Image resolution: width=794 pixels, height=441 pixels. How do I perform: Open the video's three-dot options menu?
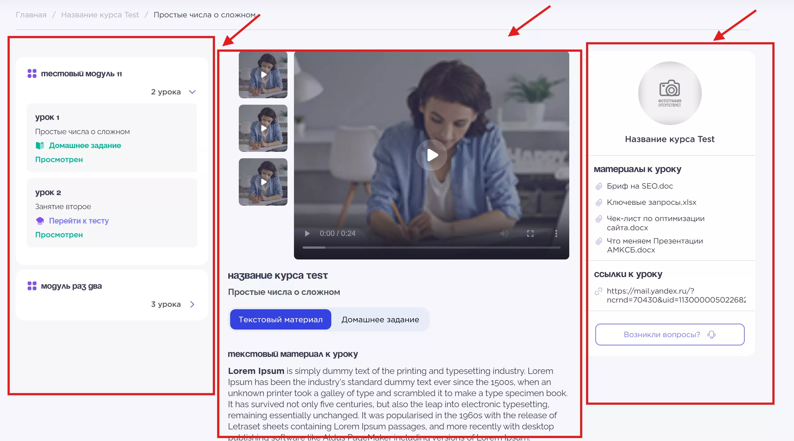(x=556, y=233)
